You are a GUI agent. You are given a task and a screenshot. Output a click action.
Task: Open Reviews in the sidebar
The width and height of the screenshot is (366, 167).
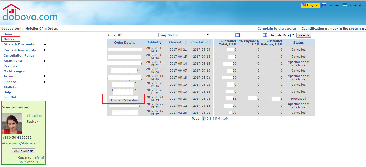[10, 66]
